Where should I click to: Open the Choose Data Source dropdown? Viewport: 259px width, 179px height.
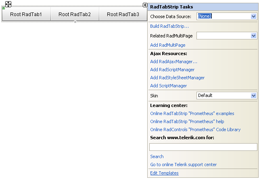pos(253,16)
